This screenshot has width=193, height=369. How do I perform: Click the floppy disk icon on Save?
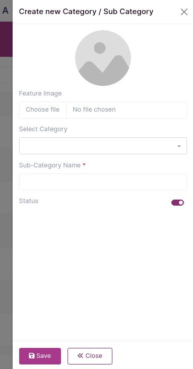coord(32,355)
